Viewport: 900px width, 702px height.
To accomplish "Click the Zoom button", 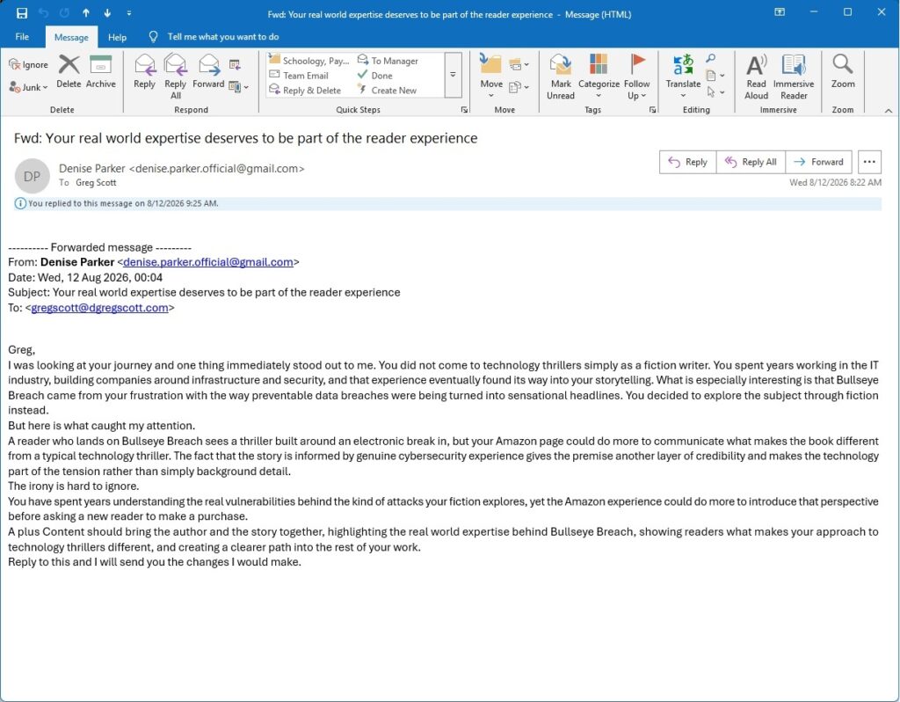I will 843,72.
